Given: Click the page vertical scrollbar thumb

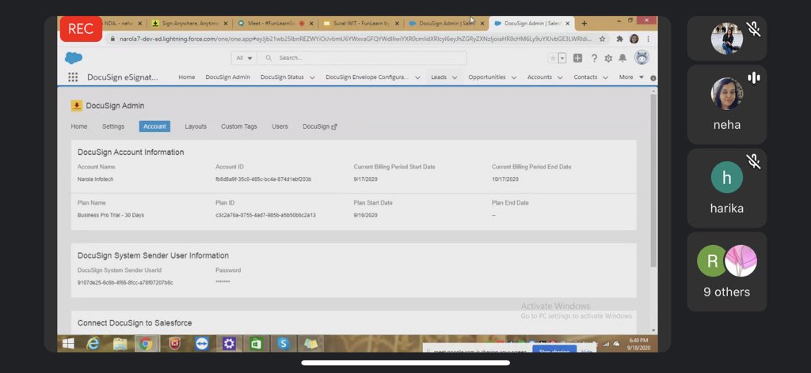Looking at the screenshot, I should 653,179.
